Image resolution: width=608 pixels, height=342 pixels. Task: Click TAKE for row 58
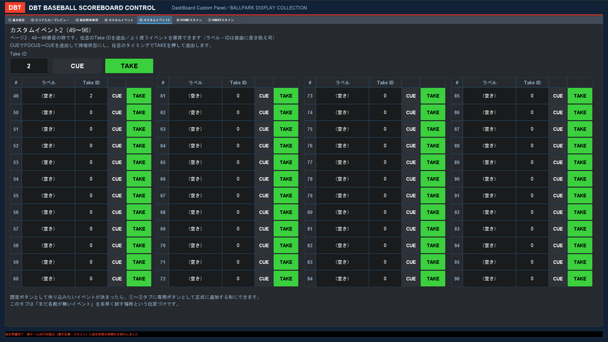(139, 245)
